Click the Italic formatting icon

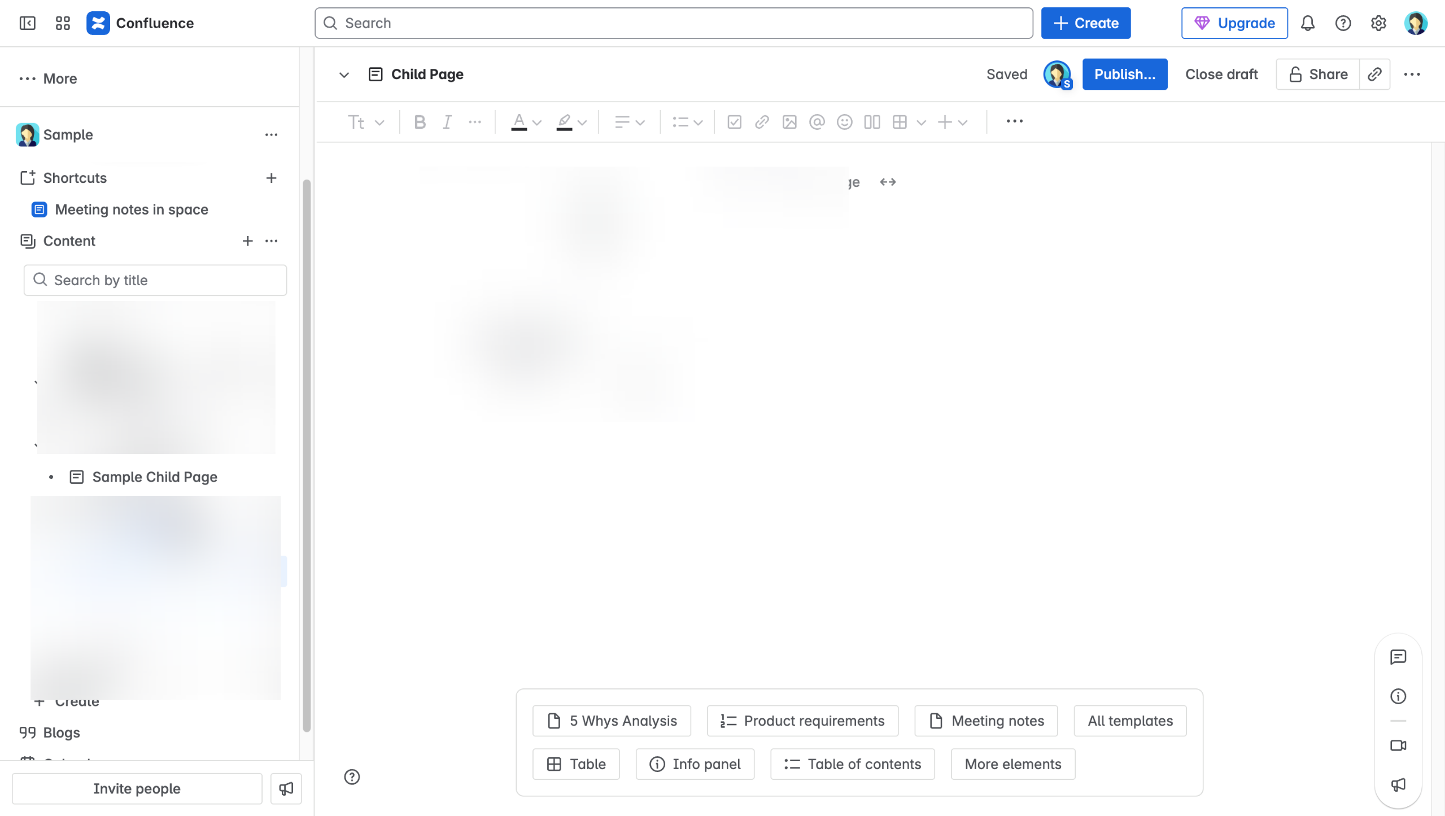pos(447,122)
